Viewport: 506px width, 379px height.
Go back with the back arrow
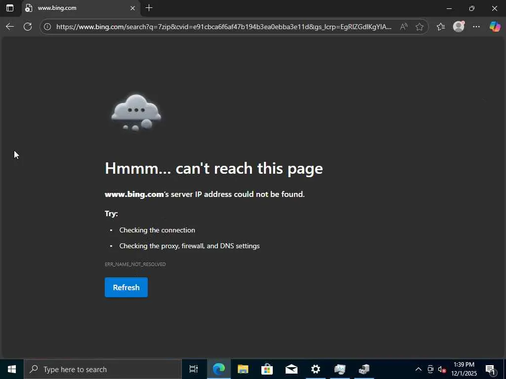click(x=10, y=27)
